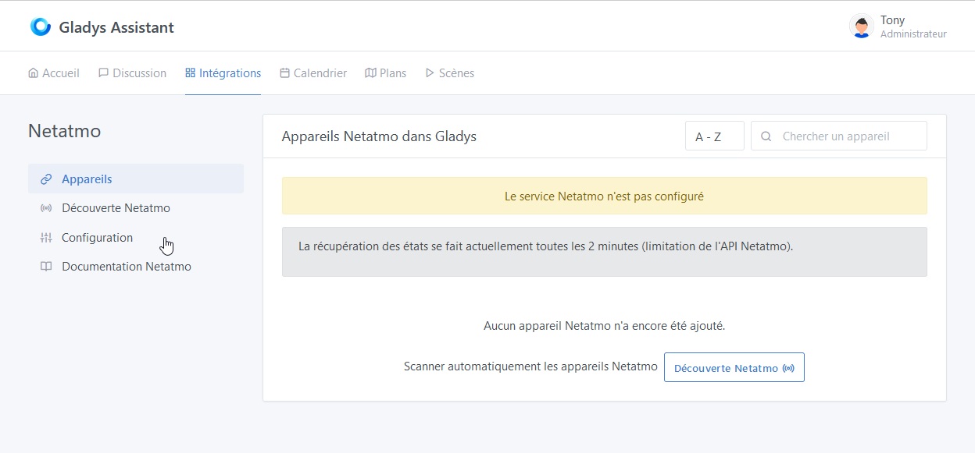Open the Documentation Netatmo link

click(x=126, y=266)
